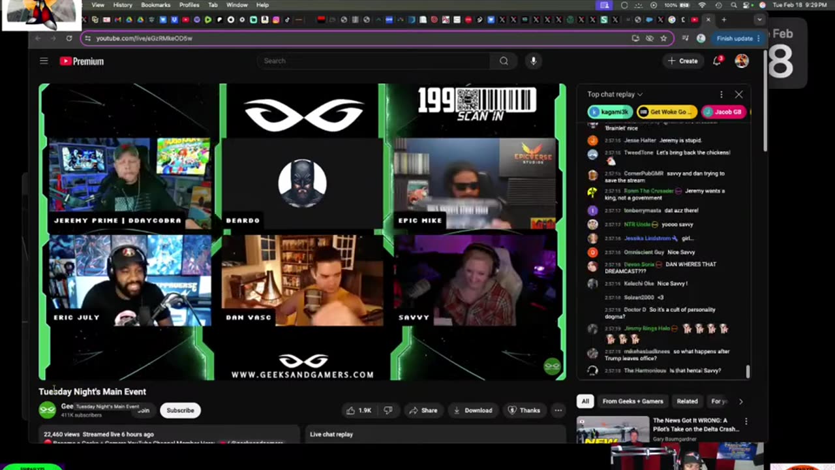Open the YouTube guide hamburger menu
Viewport: 835px width, 470px height.
pyautogui.click(x=44, y=61)
